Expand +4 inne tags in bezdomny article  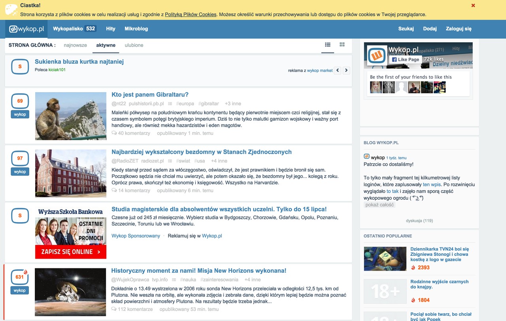point(219,161)
